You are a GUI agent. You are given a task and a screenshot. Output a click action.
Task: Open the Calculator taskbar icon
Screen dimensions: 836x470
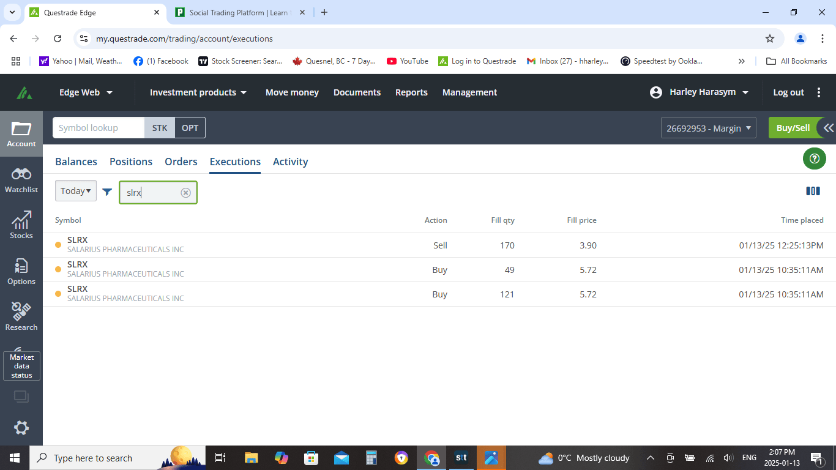coord(371,458)
